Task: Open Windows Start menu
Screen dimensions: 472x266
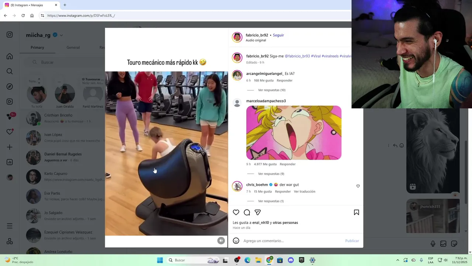Action: click(x=160, y=260)
